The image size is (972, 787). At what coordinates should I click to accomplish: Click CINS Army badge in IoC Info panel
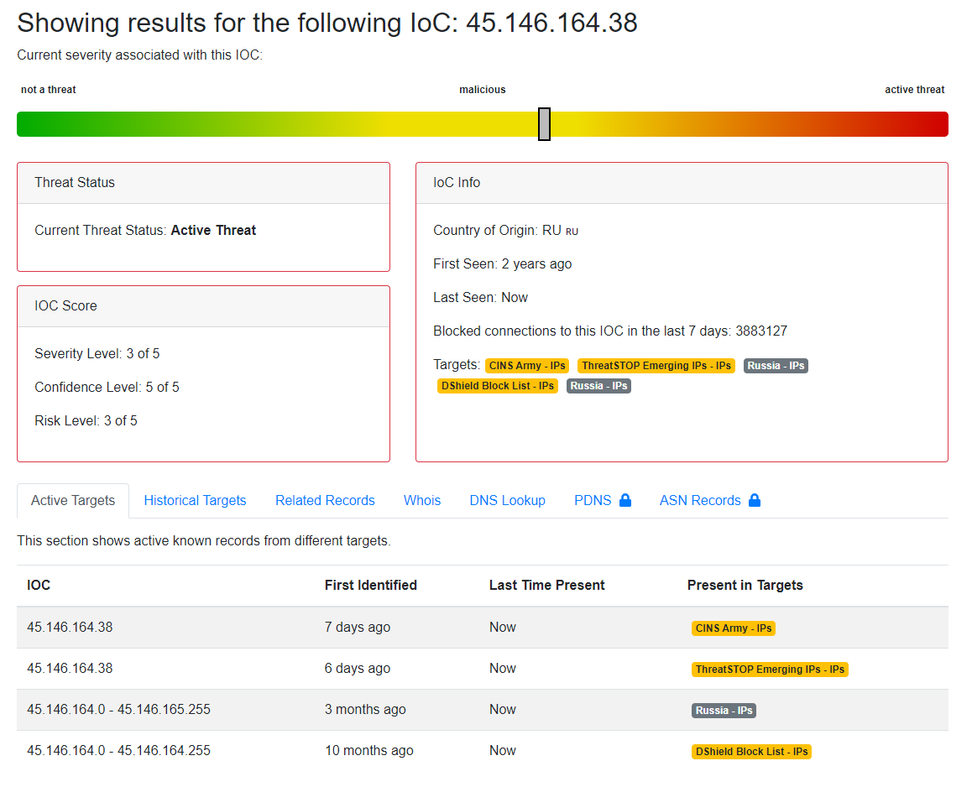click(527, 366)
